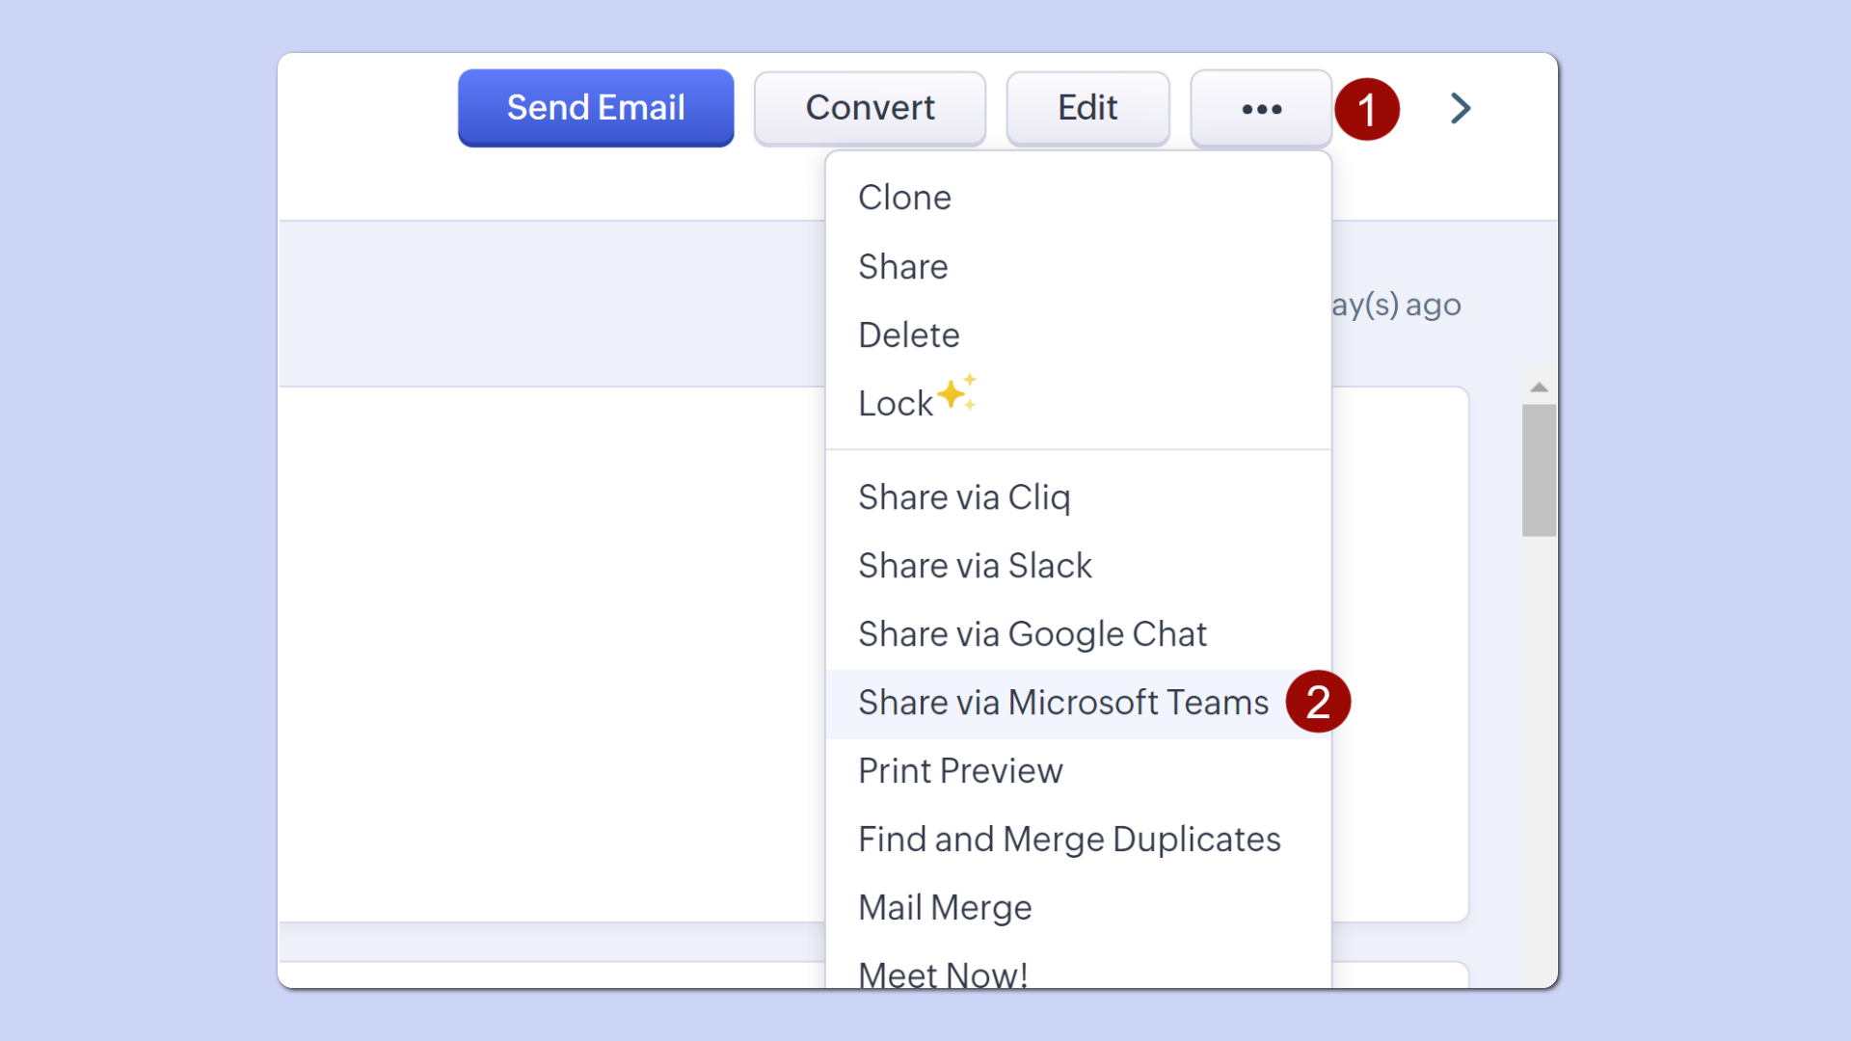Select Clone from the menu

click(904, 198)
